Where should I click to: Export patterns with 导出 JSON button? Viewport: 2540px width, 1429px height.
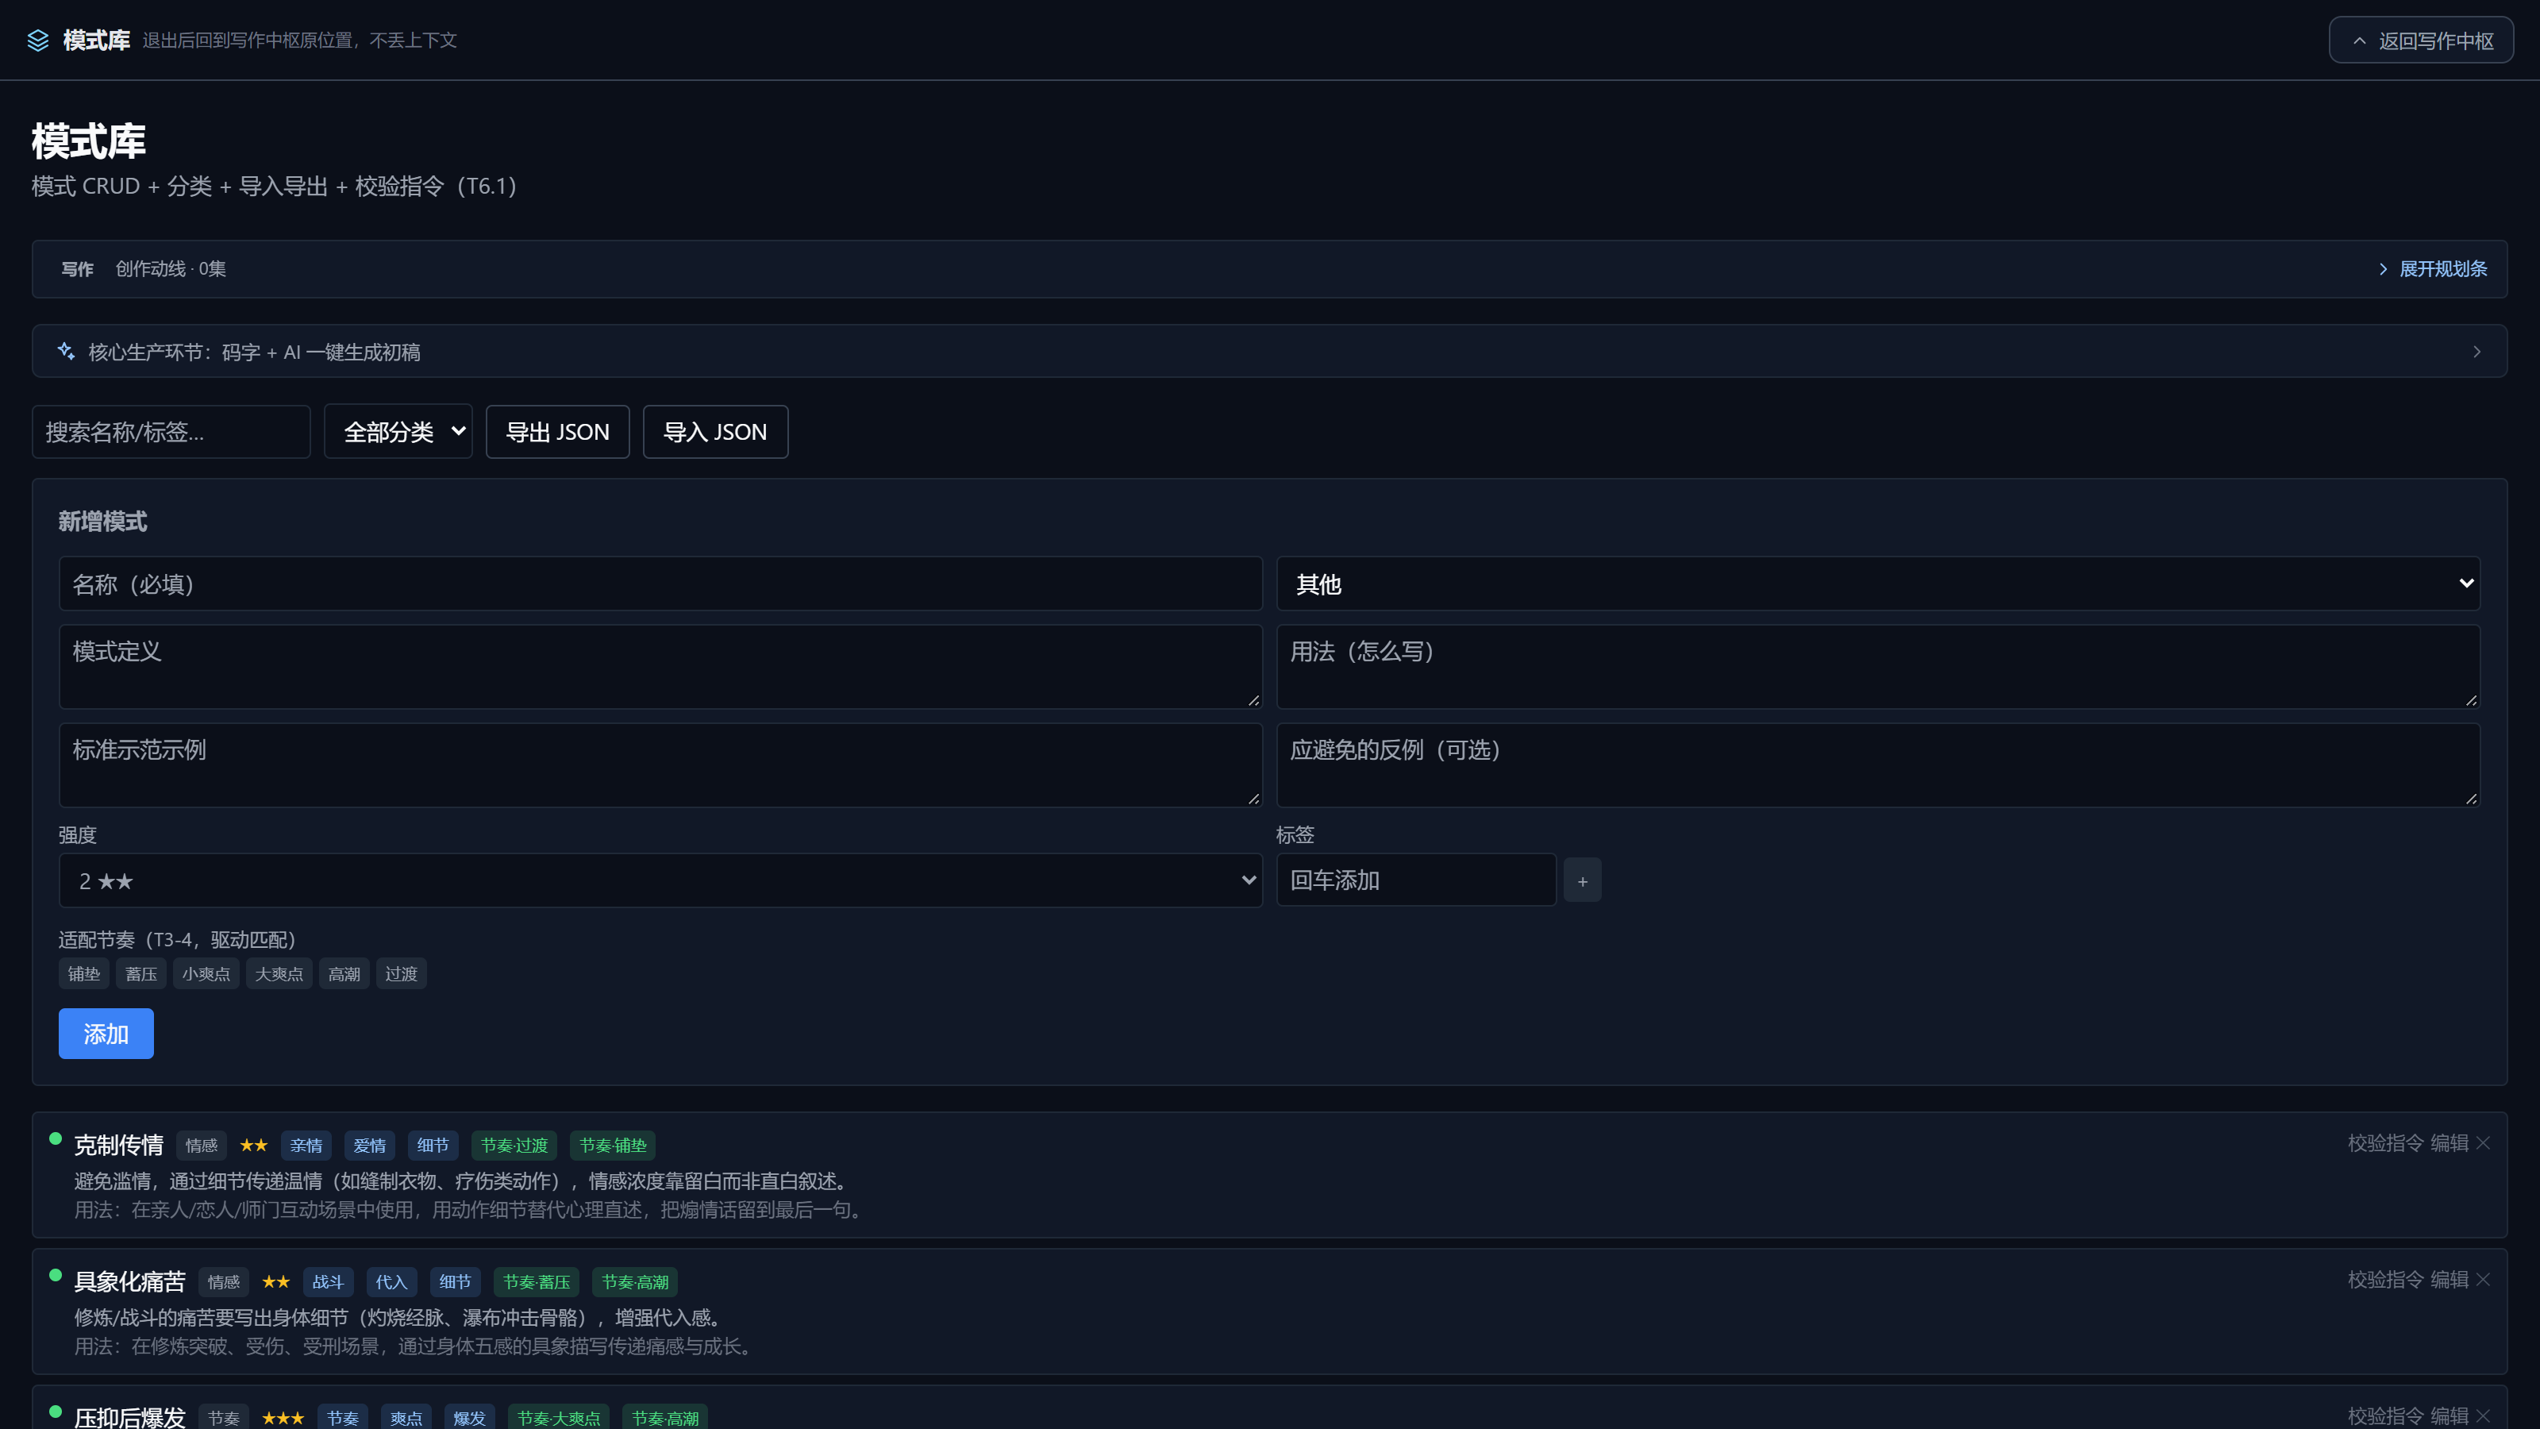point(558,432)
